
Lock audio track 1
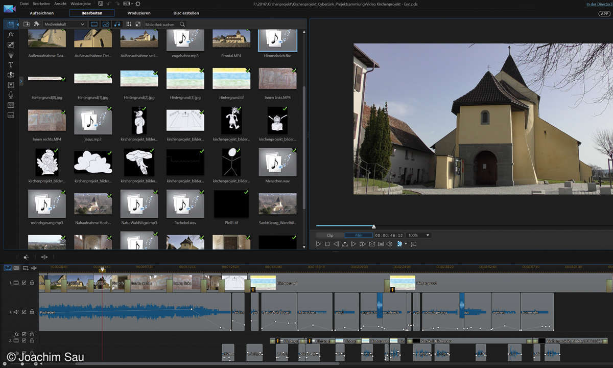[32, 312]
